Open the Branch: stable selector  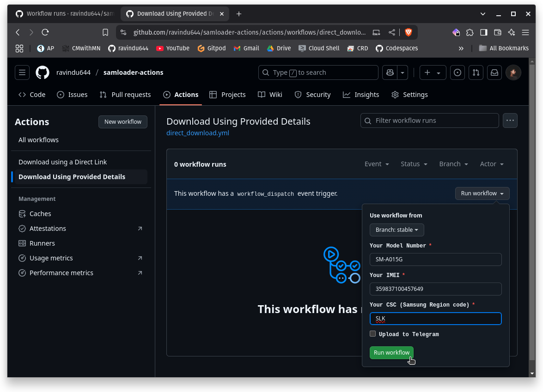(x=397, y=230)
